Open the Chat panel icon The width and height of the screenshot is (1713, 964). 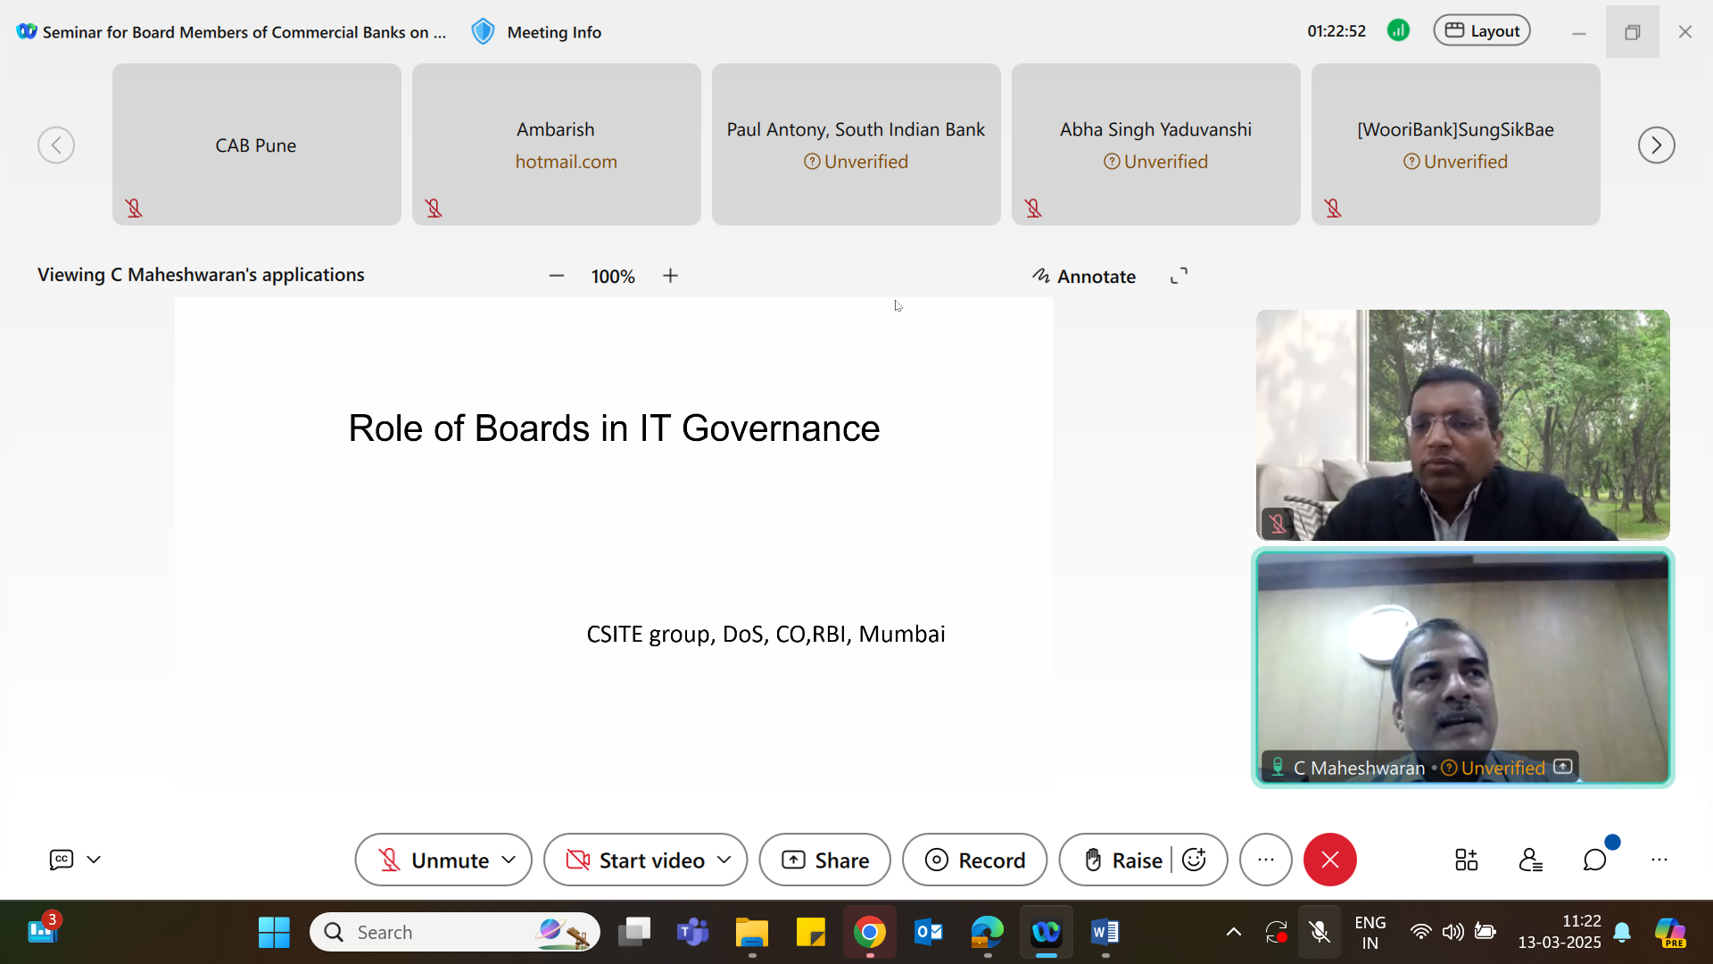coord(1595,860)
